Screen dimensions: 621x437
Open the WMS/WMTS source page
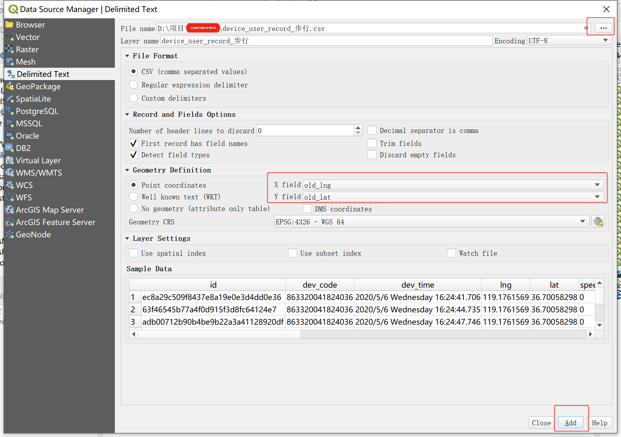[x=39, y=173]
